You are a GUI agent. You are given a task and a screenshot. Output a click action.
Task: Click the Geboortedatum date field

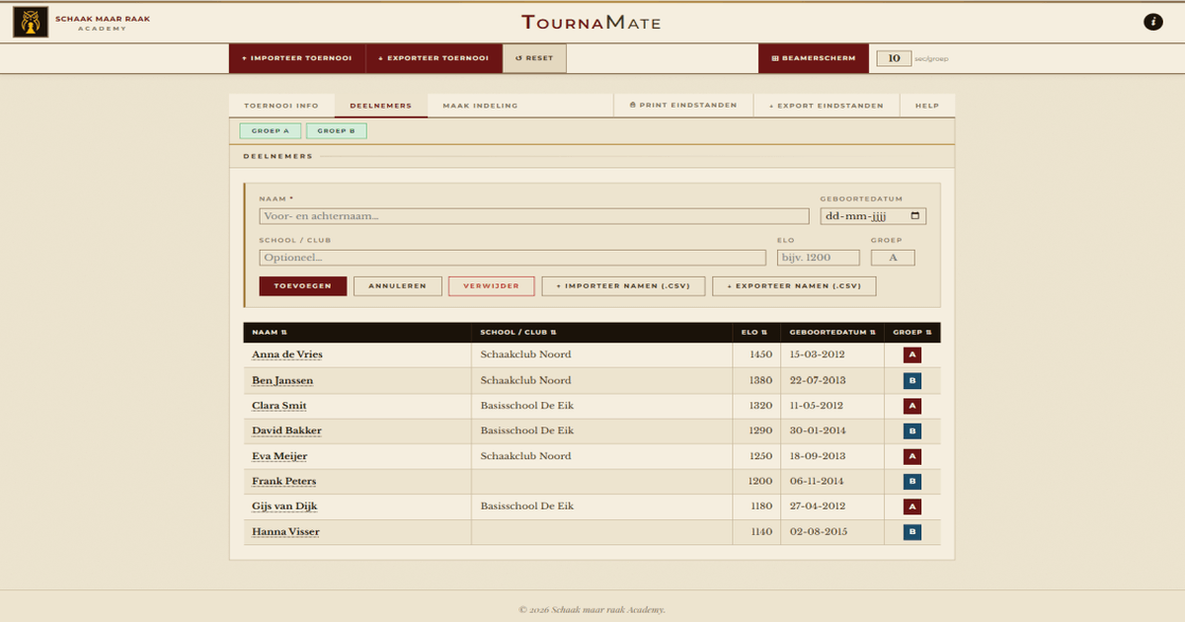pyautogui.click(x=873, y=216)
